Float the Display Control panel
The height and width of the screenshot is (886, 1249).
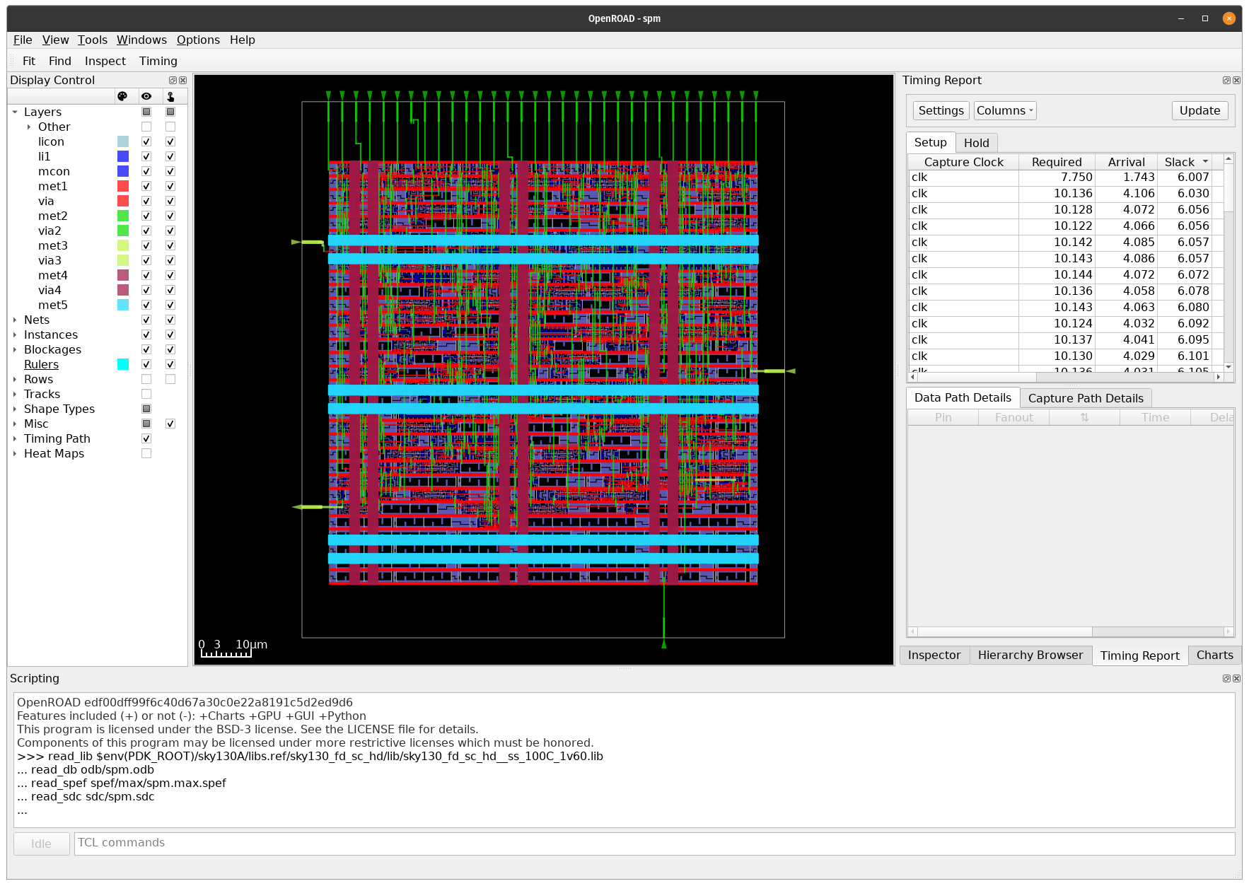pyautogui.click(x=173, y=81)
